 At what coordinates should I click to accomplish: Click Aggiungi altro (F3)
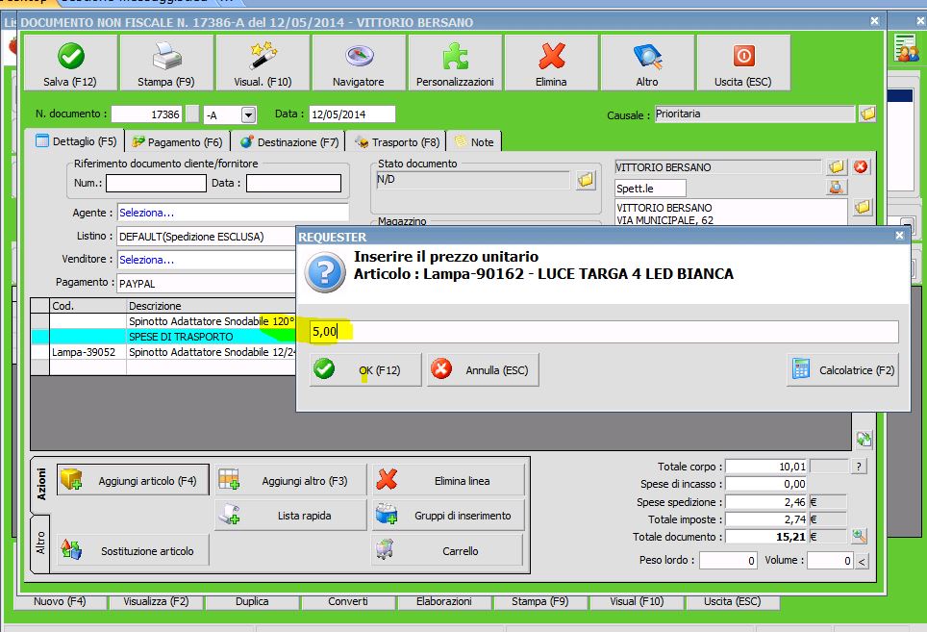point(290,480)
